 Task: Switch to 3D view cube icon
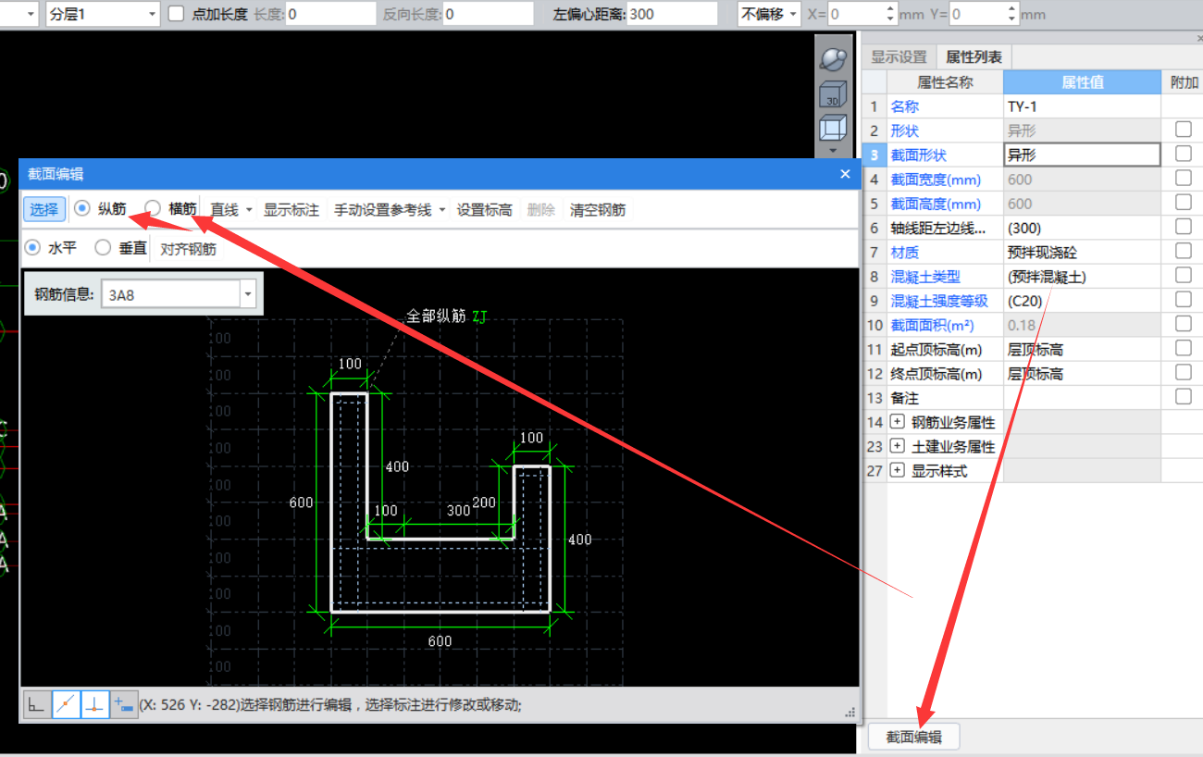tap(834, 93)
